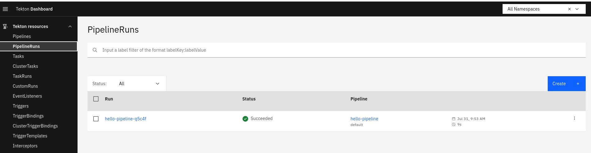Click the green Succeeded status icon
Screen dimensions: 591x153
[x=245, y=119]
